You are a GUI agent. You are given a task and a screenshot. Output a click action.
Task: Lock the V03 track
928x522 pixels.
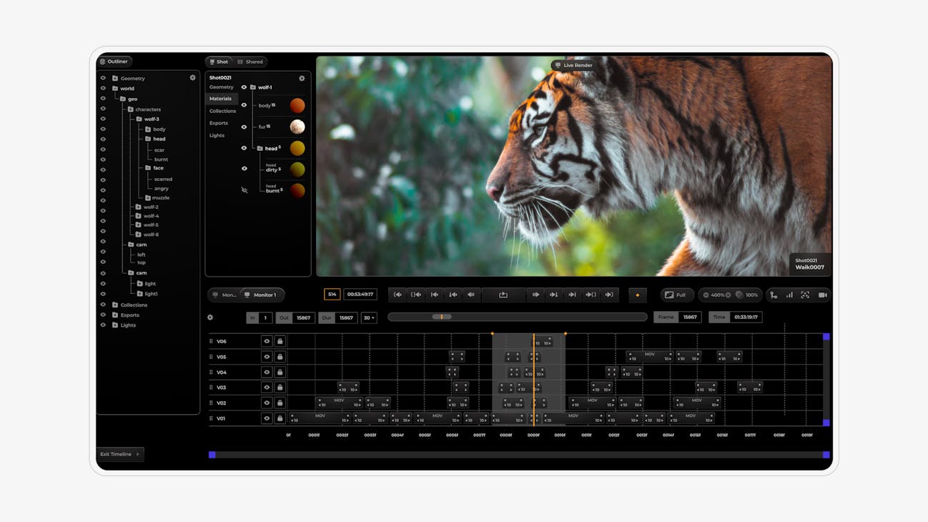click(x=280, y=388)
